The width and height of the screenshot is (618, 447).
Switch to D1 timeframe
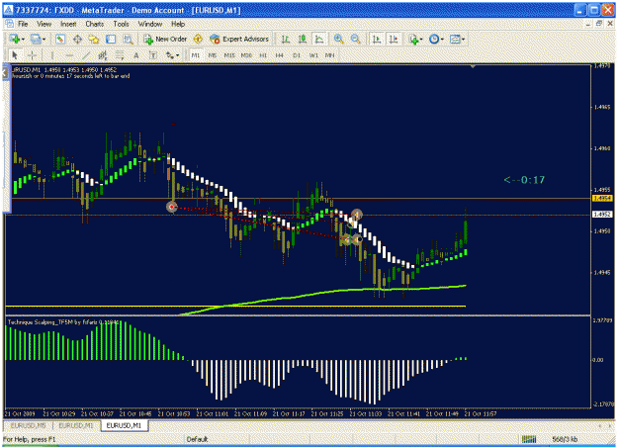297,55
